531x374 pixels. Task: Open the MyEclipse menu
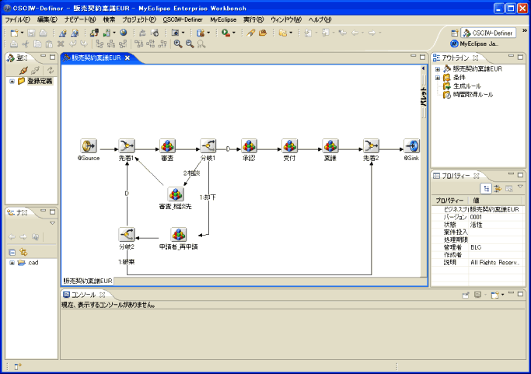[222, 19]
